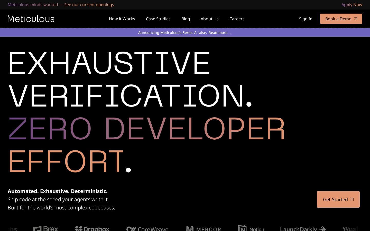Viewport: 370px width, 231px height.
Task: Click the Notion logo
Action: 251,228
